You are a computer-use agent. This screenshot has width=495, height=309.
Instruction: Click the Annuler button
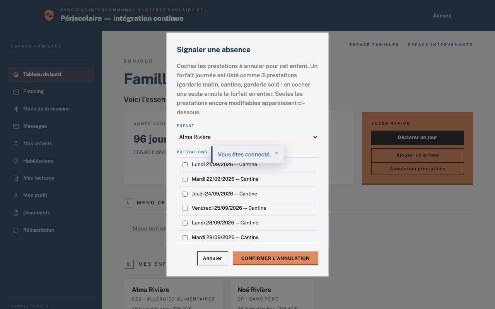[213, 258]
